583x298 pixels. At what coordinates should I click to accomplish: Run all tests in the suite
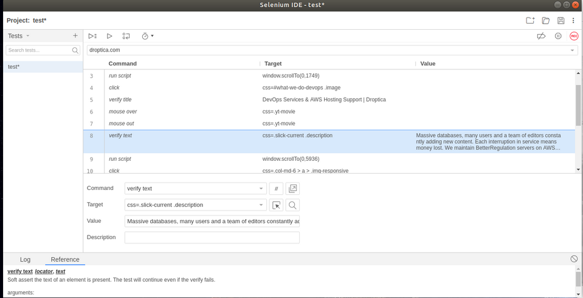click(92, 36)
